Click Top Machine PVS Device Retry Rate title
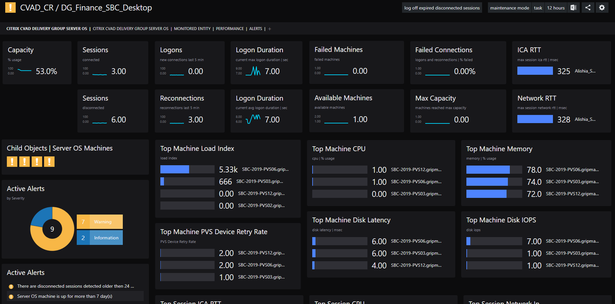 pyautogui.click(x=214, y=232)
